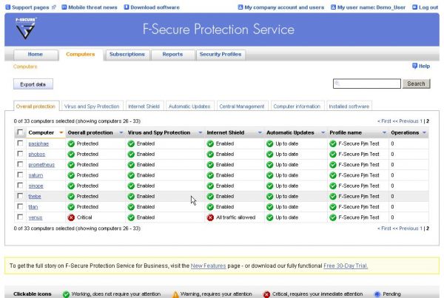Viewport: 444px width, 298px height.
Task: Open the prometheus computer link
Action: [41, 165]
